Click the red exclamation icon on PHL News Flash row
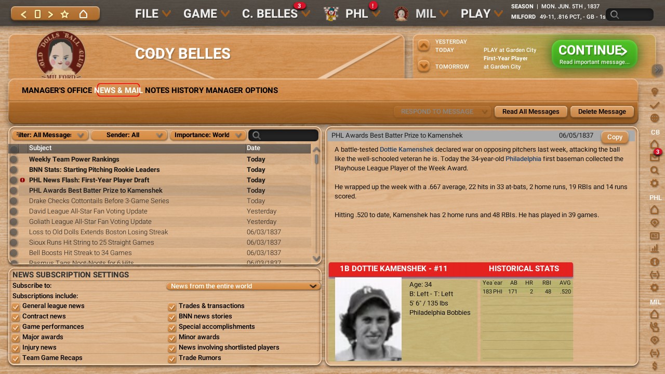Screen dimensions: 665x374 (x=22, y=180)
